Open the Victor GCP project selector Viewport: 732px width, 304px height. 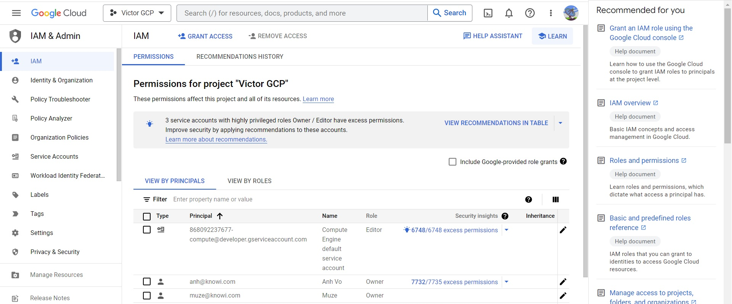click(x=137, y=13)
